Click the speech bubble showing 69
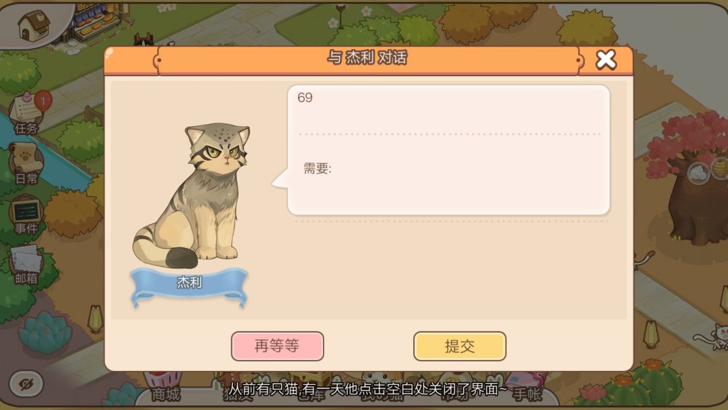The width and height of the screenshot is (728, 410). (x=448, y=150)
